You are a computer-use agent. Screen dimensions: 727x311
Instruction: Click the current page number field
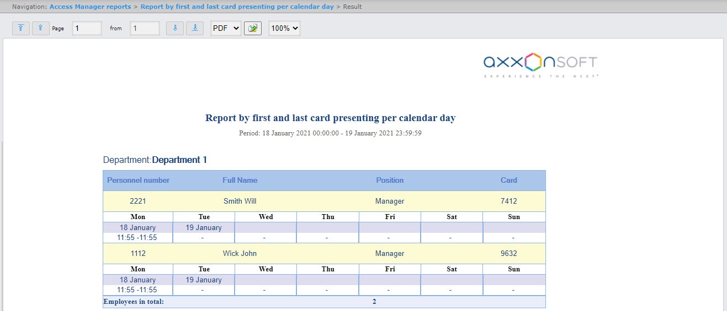pyautogui.click(x=87, y=28)
